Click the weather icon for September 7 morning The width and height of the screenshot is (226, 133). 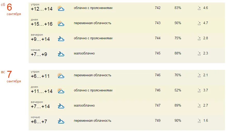(61, 75)
